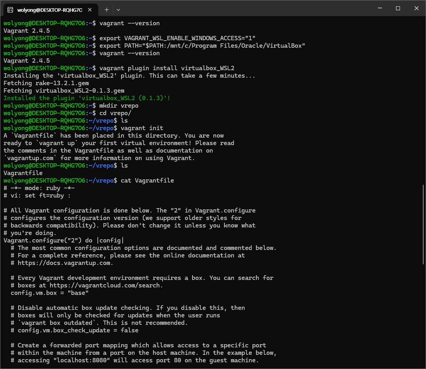This screenshot has width=426, height=369.
Task: Select the wolyong@DESKTOP-RQHG7O6 tab
Action: tap(49, 10)
